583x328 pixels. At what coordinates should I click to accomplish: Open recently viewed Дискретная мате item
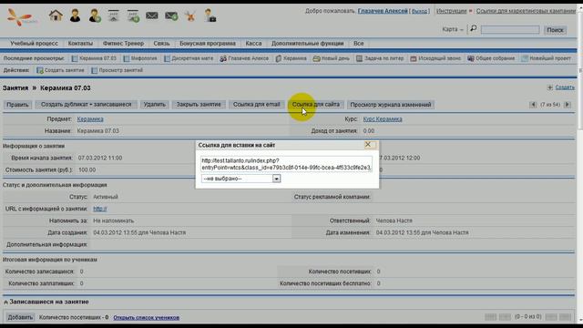click(x=189, y=58)
